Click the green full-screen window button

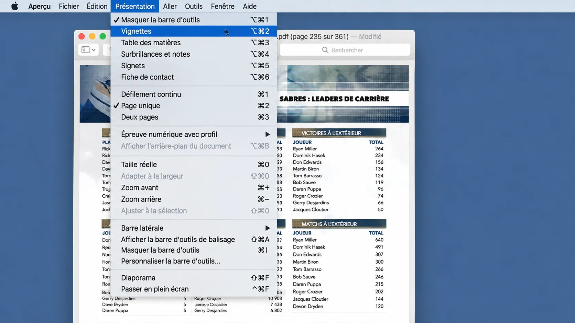[x=102, y=36]
